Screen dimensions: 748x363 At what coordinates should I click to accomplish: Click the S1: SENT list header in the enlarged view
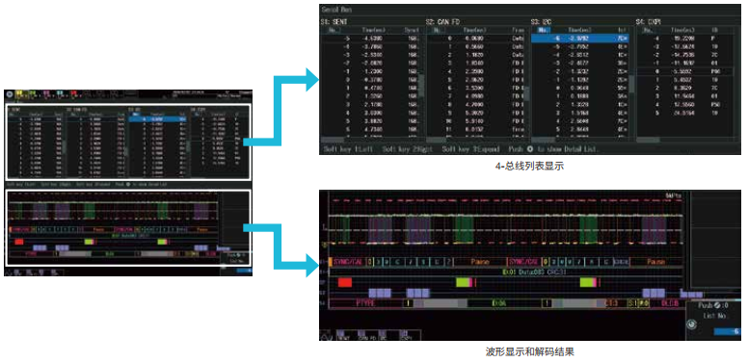[x=335, y=22]
